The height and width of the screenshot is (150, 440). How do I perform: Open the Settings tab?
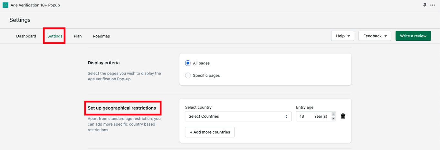point(55,36)
